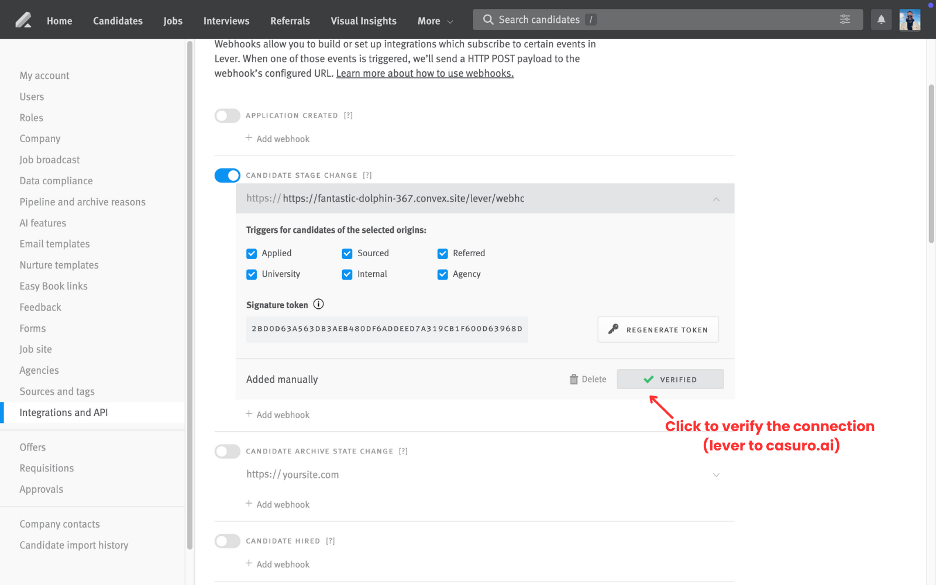Image resolution: width=936 pixels, height=585 pixels.
Task: Add webhook under Application Created
Action: coord(277,139)
